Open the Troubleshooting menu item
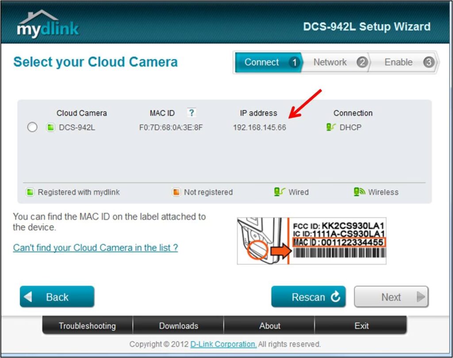Viewport: 453px width, 358px height. point(87,326)
